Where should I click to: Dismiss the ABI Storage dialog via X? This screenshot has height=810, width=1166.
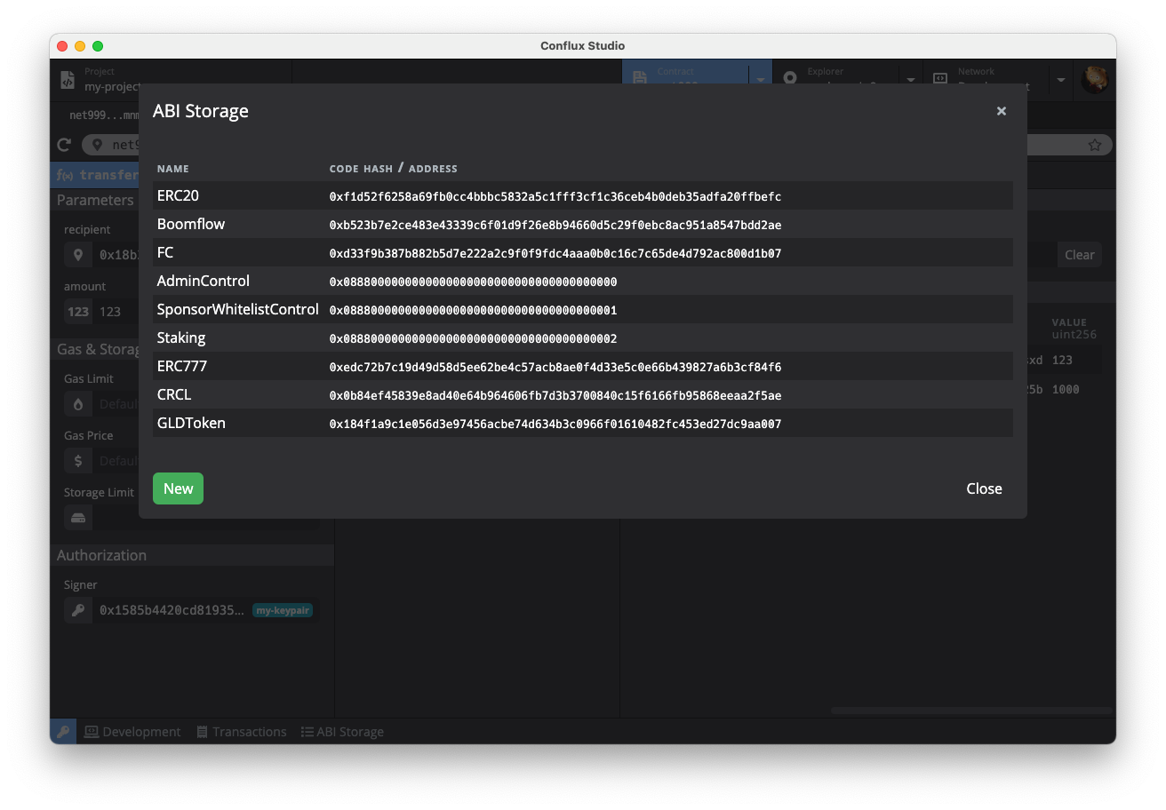tap(1002, 111)
